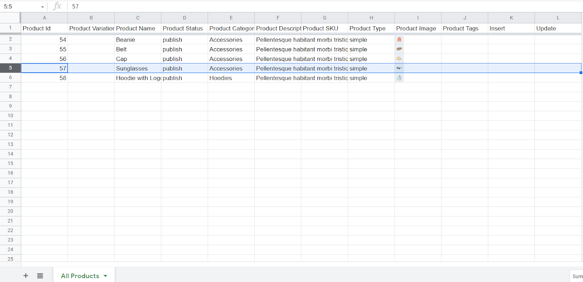Click the Hoodie with Logo image thumbnail
The height and width of the screenshot is (282, 583).
399,78
